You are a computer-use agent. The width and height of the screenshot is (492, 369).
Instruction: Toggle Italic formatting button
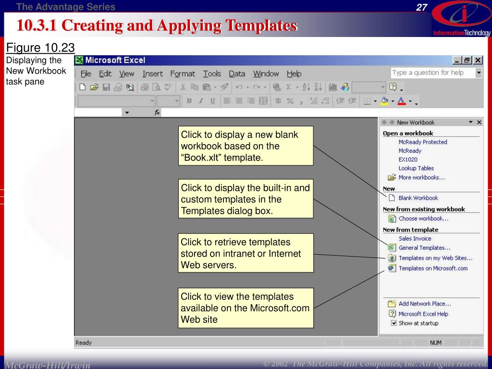point(201,101)
